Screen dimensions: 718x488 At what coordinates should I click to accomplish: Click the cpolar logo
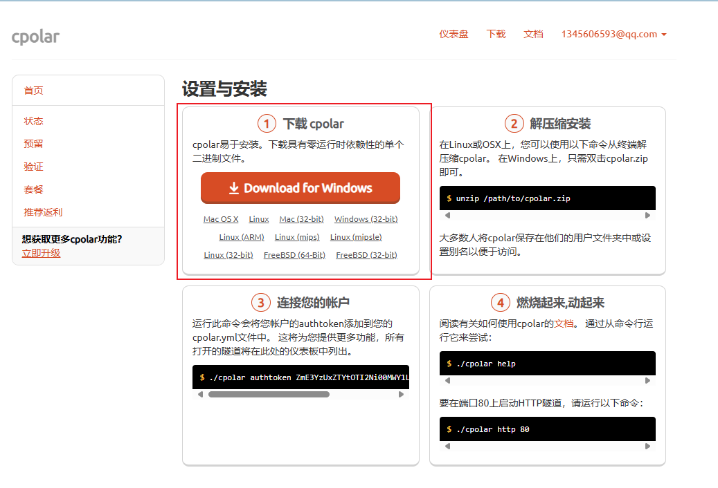coord(35,37)
